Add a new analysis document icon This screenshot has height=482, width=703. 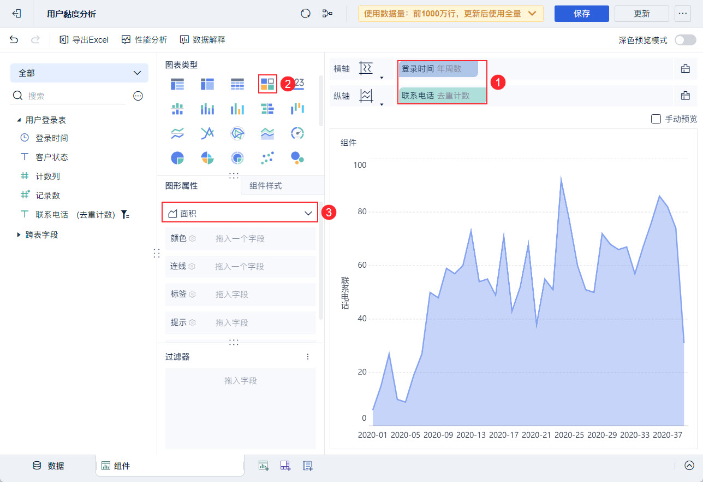307,466
